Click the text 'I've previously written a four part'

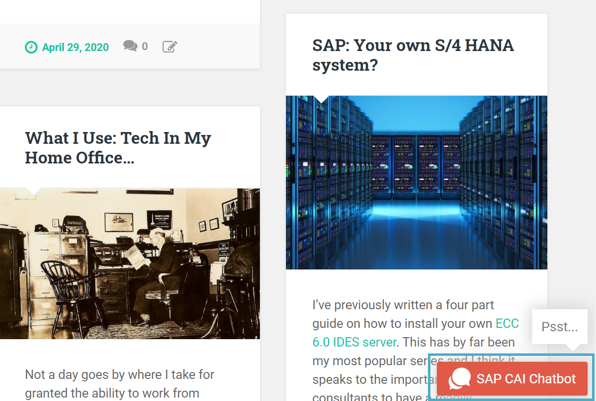point(403,305)
